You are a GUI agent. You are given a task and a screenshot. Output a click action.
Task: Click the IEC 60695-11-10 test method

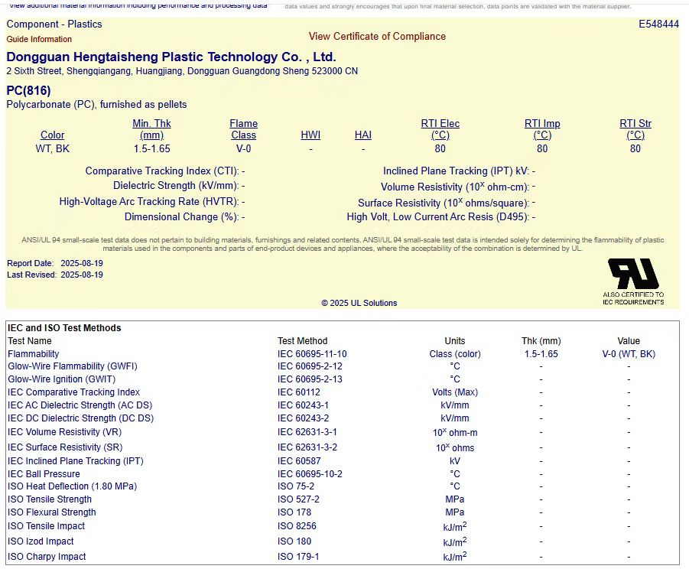(x=312, y=353)
